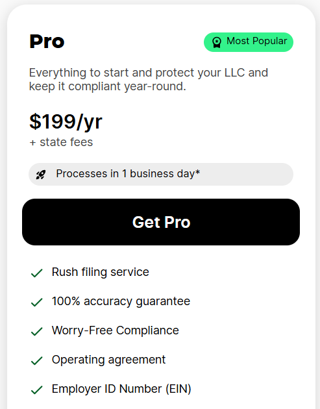Click the plan description paragraph

pyautogui.click(x=149, y=79)
